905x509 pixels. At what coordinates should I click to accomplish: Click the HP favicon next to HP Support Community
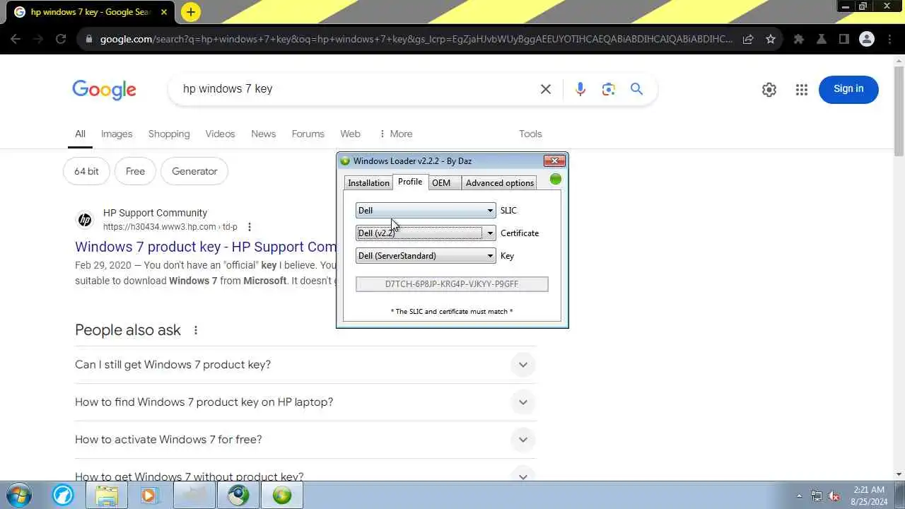point(85,220)
